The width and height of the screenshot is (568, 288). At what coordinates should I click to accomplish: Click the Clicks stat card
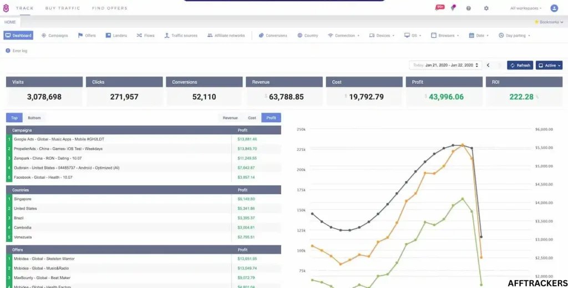point(124,92)
